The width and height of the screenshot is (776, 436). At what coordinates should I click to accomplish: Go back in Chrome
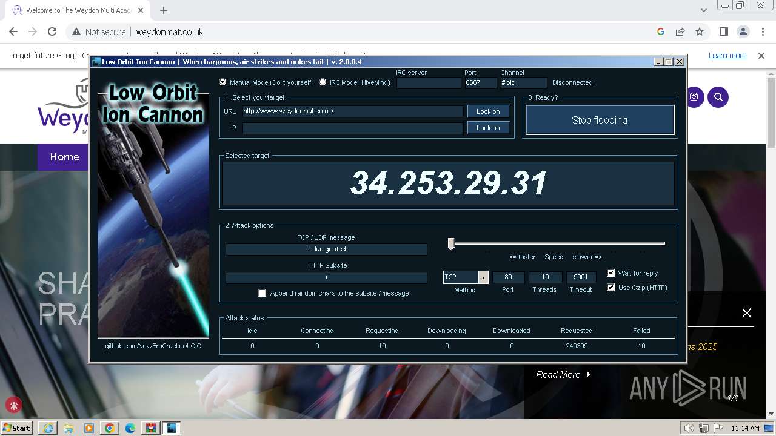pyautogui.click(x=13, y=32)
